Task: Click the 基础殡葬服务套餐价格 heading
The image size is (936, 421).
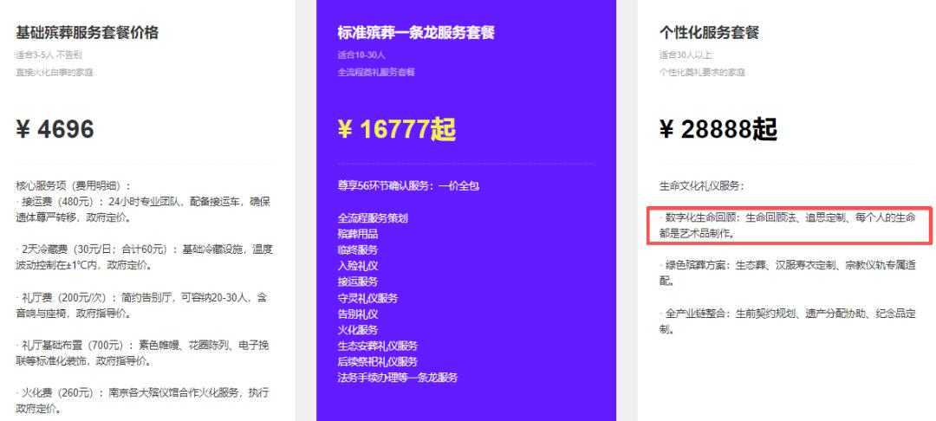Action: [88, 32]
